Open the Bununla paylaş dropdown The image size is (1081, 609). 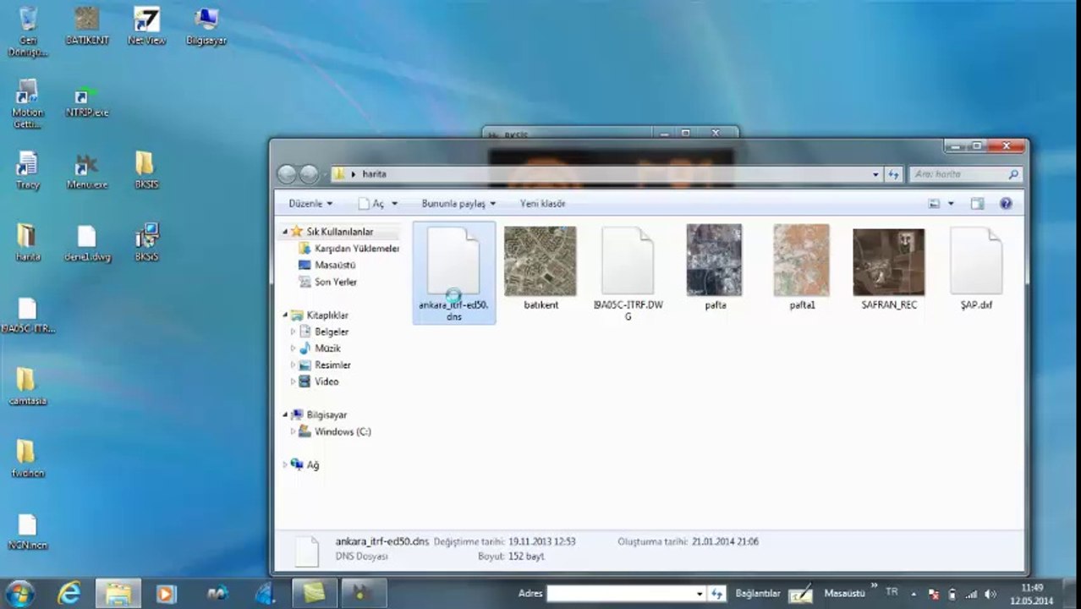458,204
